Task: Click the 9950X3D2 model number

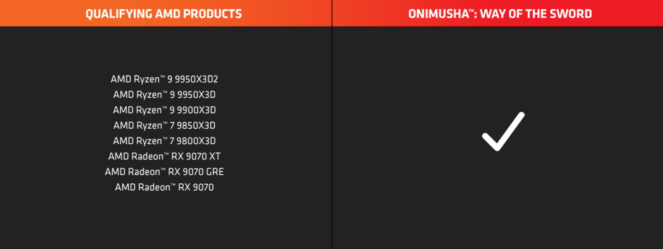Action: pyautogui.click(x=197, y=79)
